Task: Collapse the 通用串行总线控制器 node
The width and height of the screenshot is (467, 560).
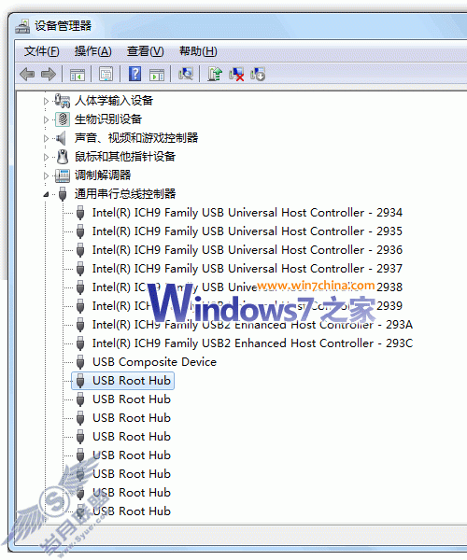Action: [x=46, y=194]
